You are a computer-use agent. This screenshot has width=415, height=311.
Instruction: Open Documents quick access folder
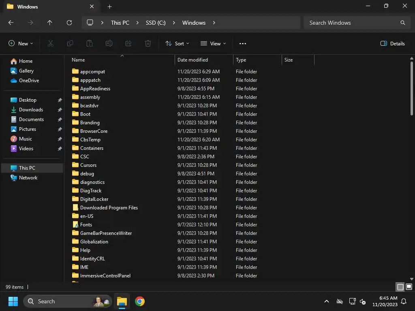tap(31, 119)
